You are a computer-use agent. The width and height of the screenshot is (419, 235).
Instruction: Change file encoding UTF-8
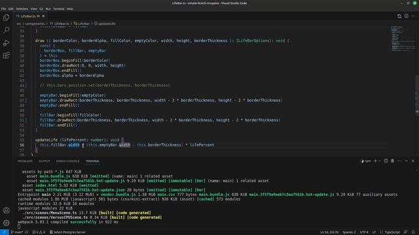[364, 232]
